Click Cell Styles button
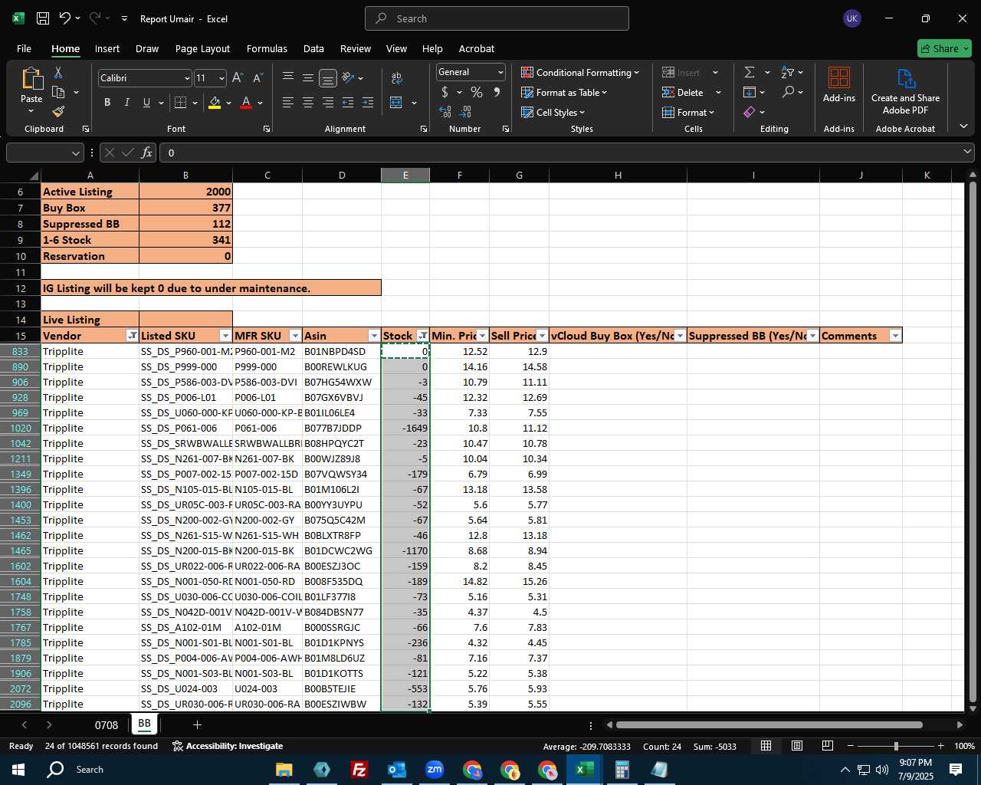 coord(553,112)
